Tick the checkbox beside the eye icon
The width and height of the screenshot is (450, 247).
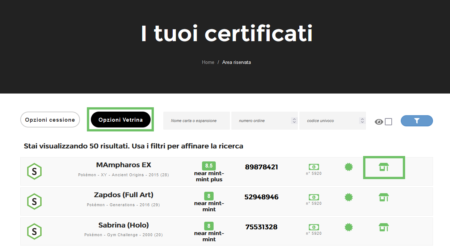pos(388,122)
